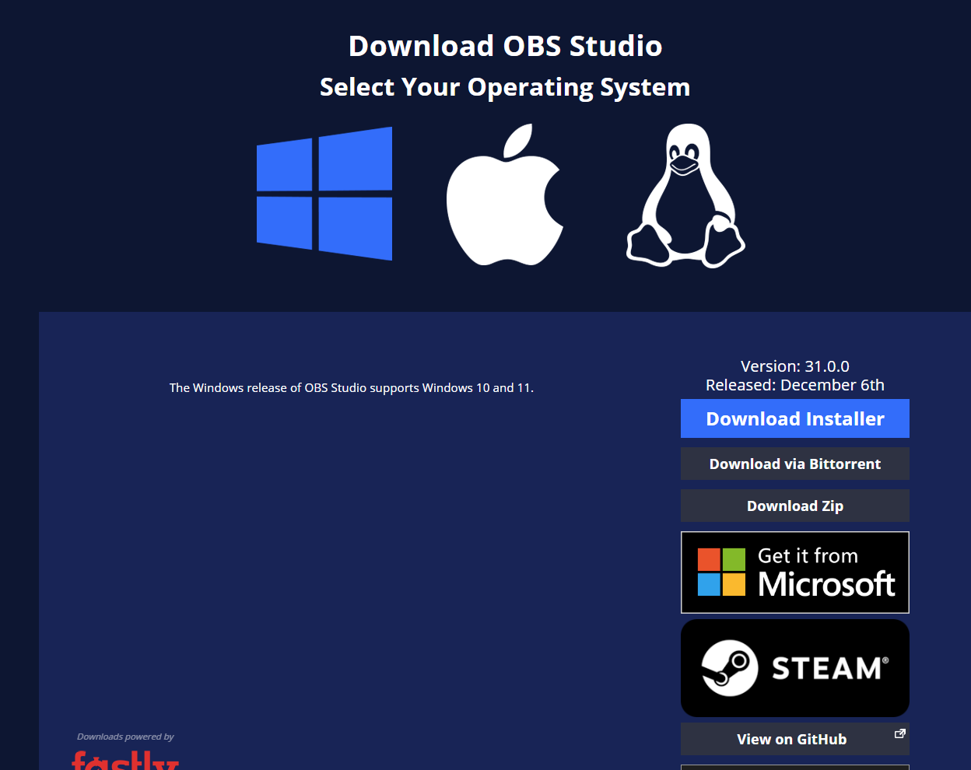Click the Download Zip button
Image resolution: width=971 pixels, height=770 pixels.
pyautogui.click(x=794, y=506)
